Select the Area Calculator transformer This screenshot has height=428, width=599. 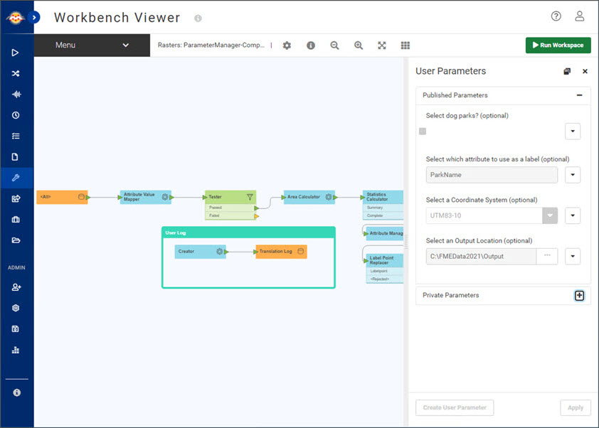point(309,197)
